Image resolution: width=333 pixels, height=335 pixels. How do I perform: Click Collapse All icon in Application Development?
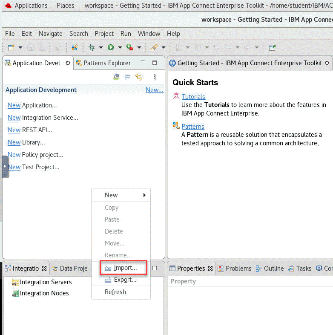(x=127, y=77)
